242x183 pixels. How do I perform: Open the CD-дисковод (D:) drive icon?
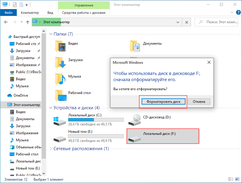tap(135, 120)
